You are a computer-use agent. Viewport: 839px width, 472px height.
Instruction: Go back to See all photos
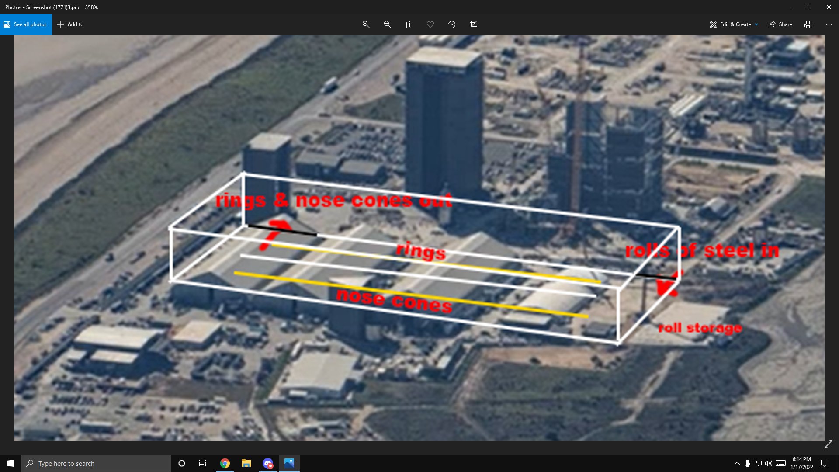tap(26, 24)
